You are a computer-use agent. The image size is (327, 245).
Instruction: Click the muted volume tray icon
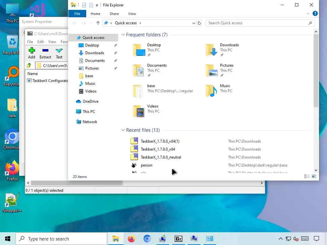coord(296,239)
